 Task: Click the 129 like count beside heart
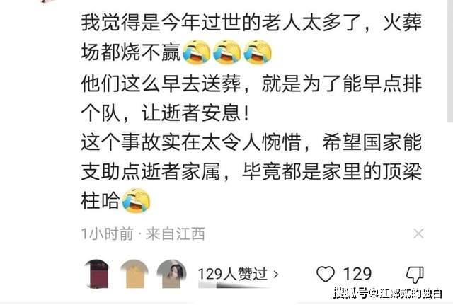(357, 274)
